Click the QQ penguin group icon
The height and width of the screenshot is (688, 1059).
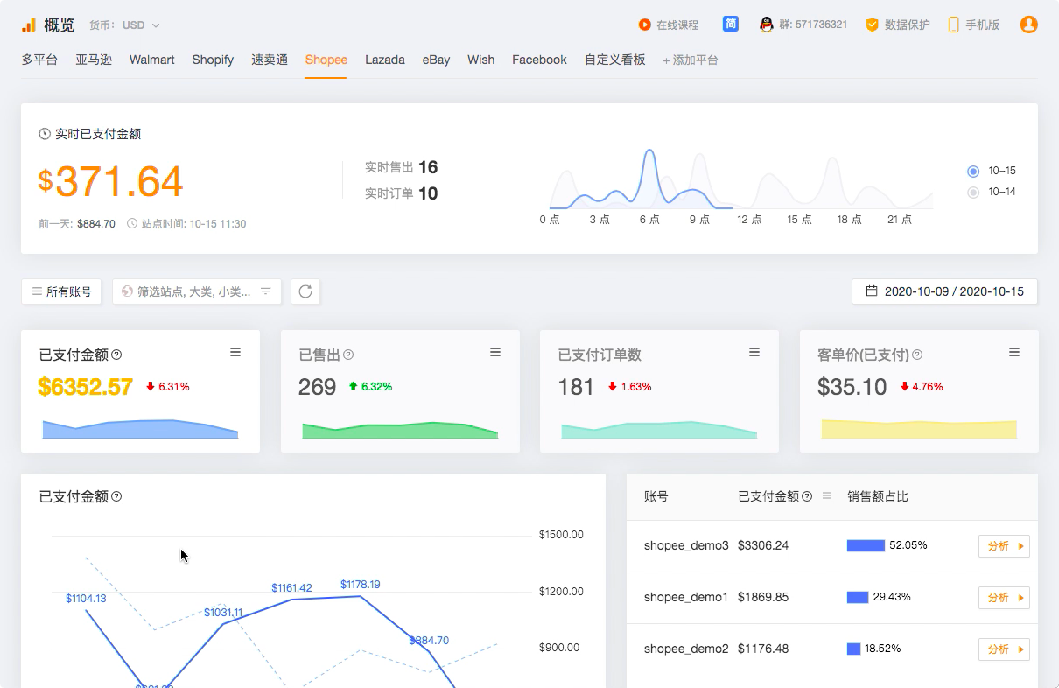(x=767, y=25)
